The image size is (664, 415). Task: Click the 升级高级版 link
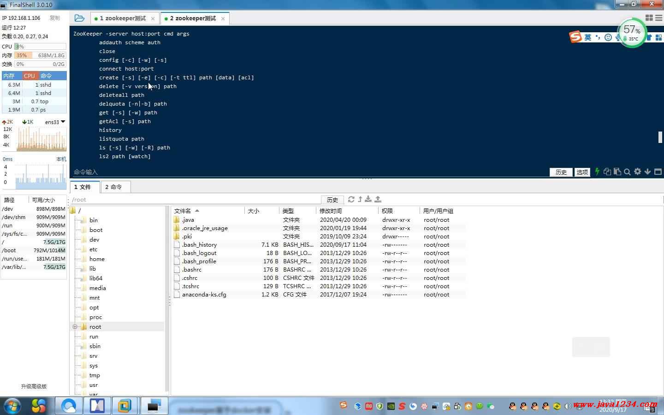(x=34, y=386)
